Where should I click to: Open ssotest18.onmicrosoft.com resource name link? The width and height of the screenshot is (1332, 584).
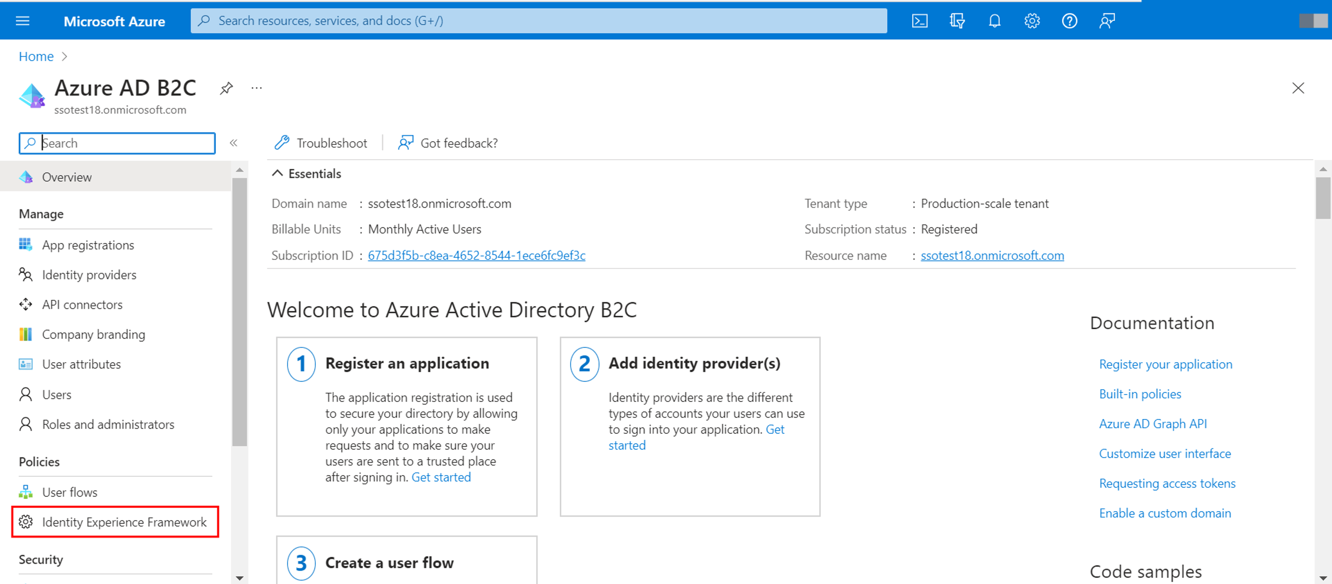tap(992, 256)
